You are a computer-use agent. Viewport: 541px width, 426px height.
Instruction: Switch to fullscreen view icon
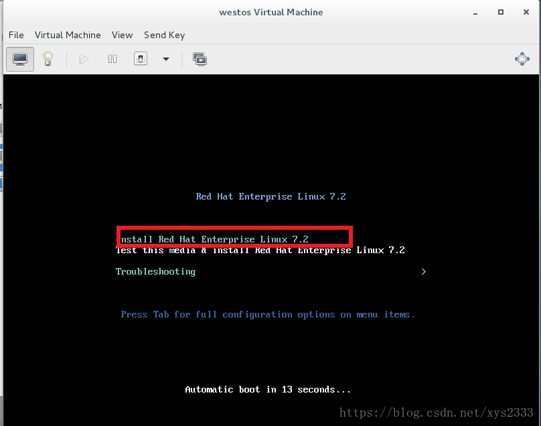522,59
